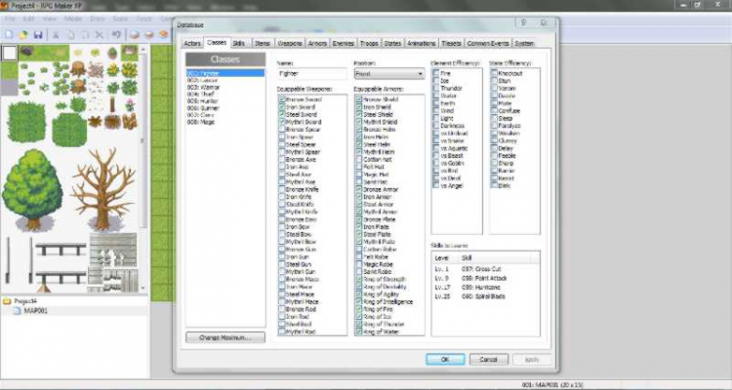This screenshot has width=732, height=390.
Task: Toggle the Thunder element efficiency box
Action: (435, 88)
